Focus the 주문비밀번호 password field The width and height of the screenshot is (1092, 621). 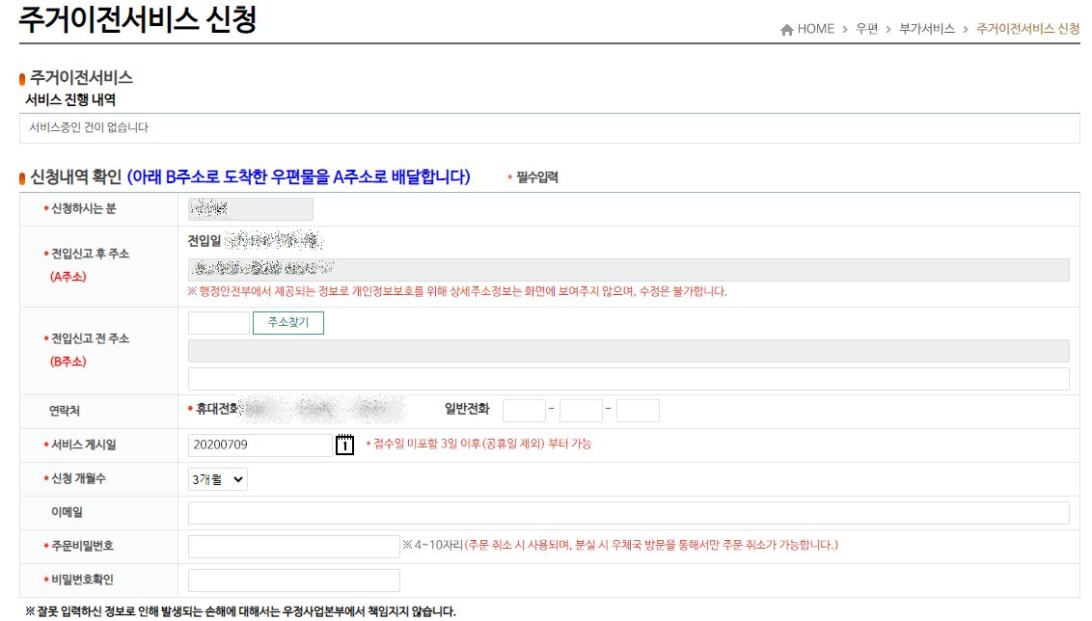click(294, 547)
